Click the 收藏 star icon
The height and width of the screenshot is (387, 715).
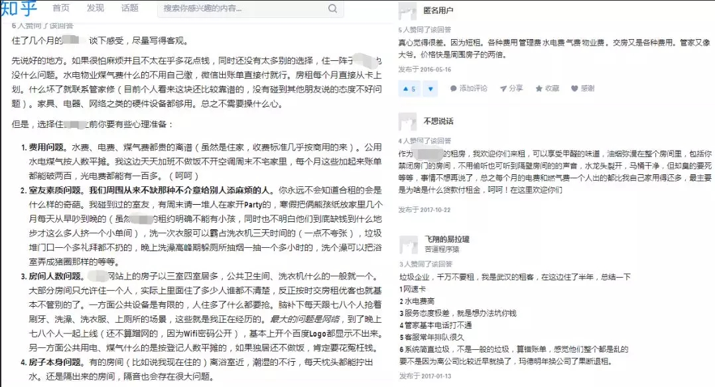point(539,88)
